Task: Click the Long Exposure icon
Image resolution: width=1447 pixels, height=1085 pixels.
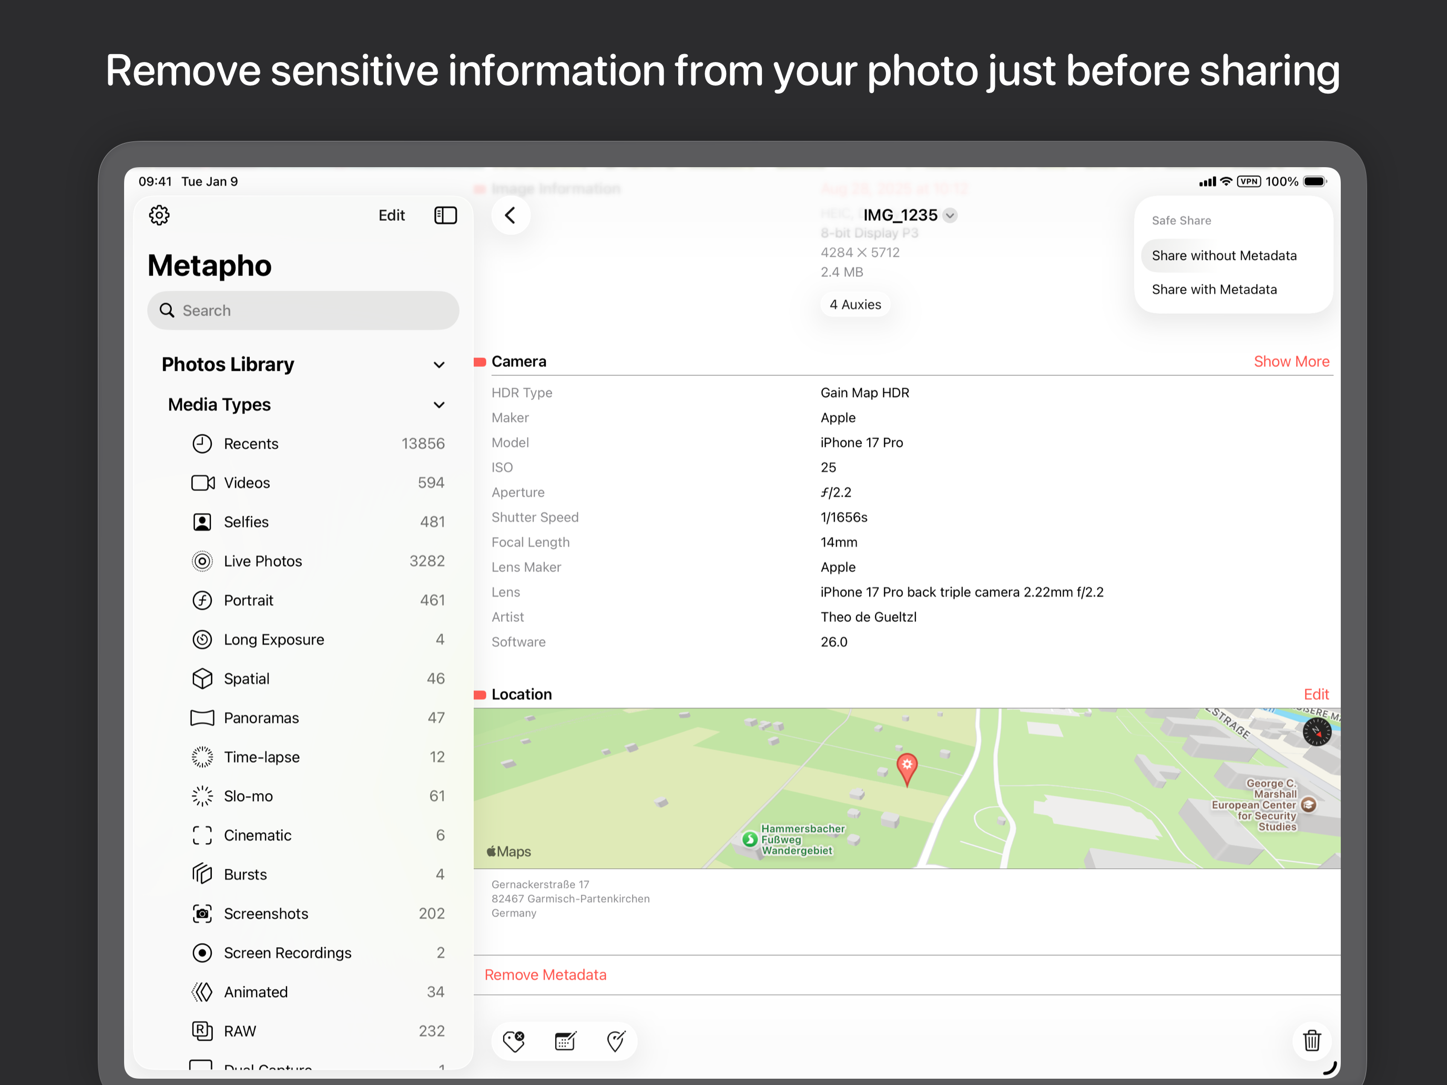Action: pos(202,640)
